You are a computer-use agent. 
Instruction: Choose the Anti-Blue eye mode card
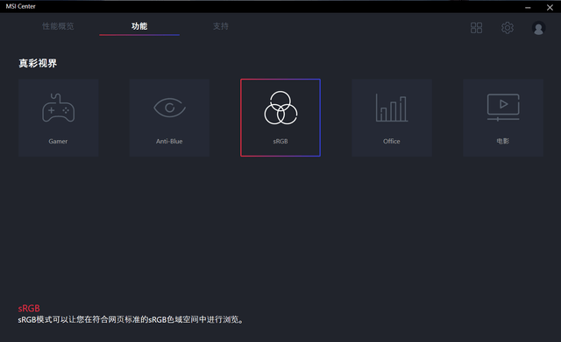pyautogui.click(x=169, y=118)
